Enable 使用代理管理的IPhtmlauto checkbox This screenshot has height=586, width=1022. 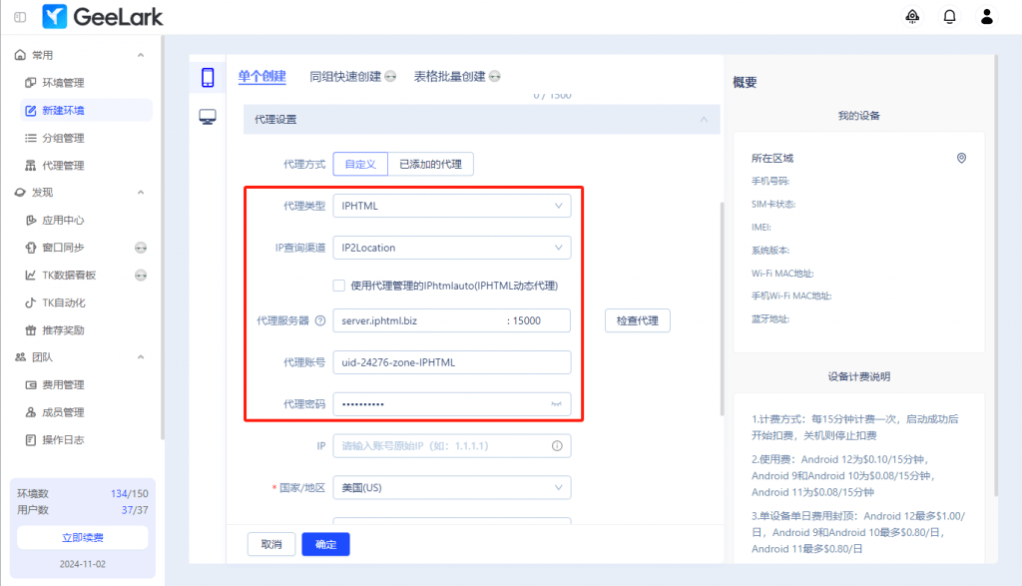coord(339,285)
